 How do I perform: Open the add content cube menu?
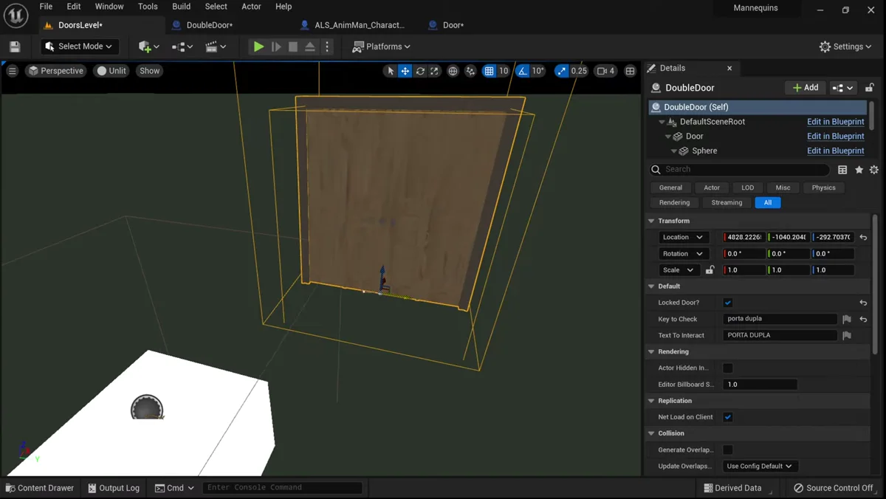tap(148, 47)
